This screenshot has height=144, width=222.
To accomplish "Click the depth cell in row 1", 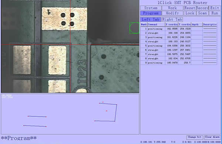I will point(197,29).
